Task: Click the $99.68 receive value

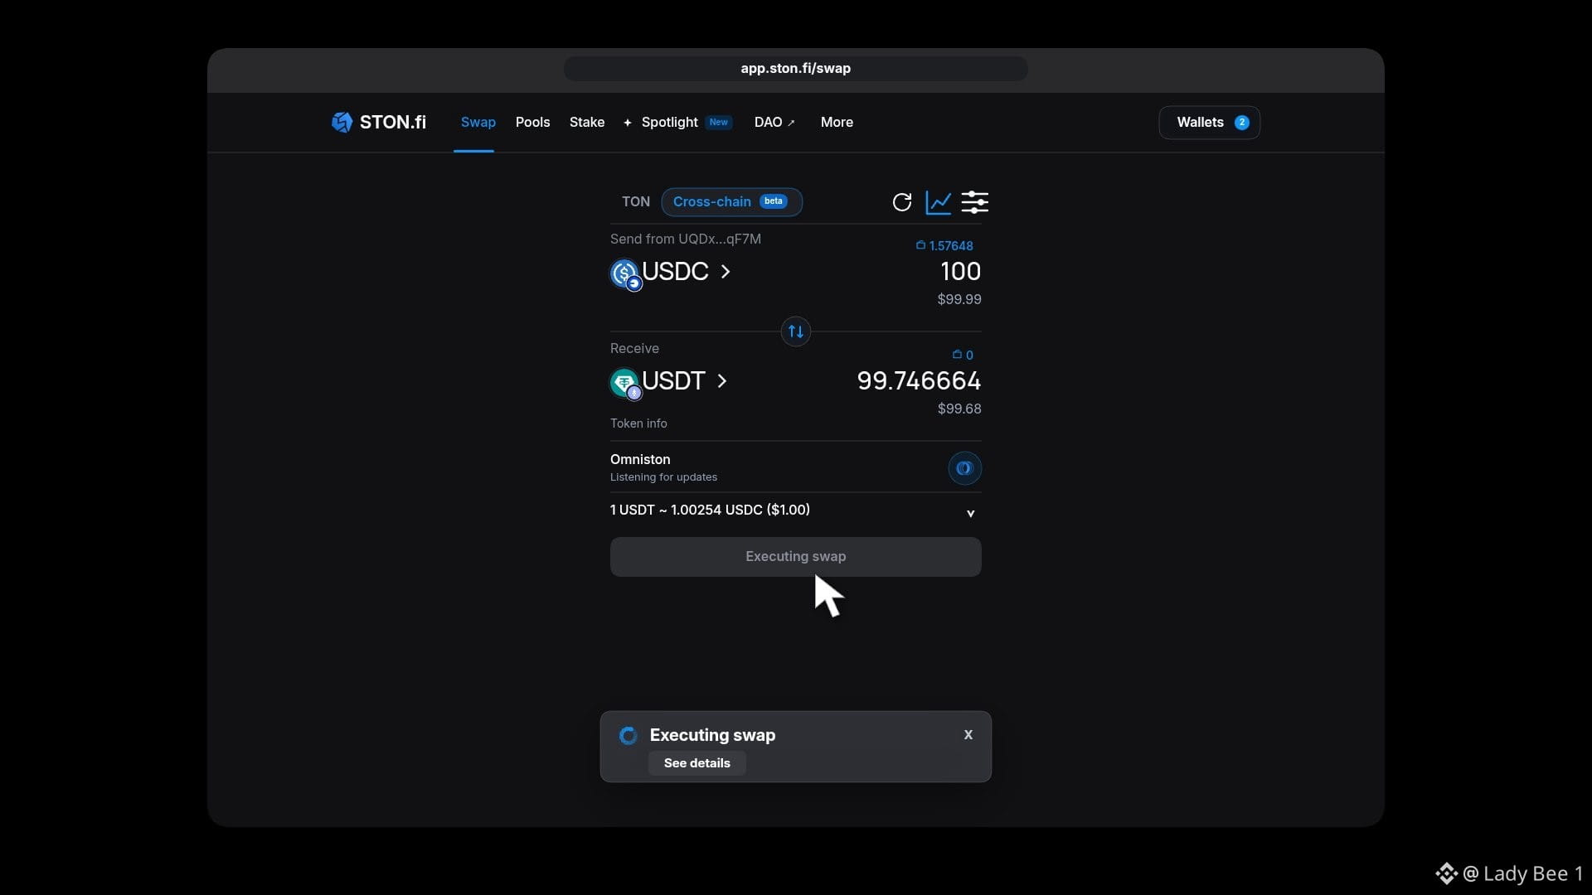Action: point(959,409)
